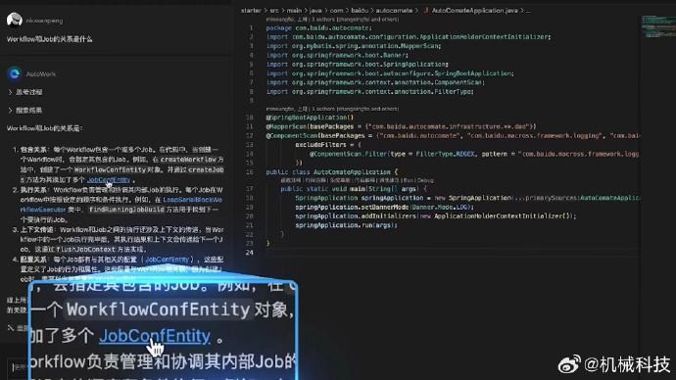This screenshot has height=380, width=676.
Task: Select the src breadcrumb segment
Action: (x=274, y=11)
